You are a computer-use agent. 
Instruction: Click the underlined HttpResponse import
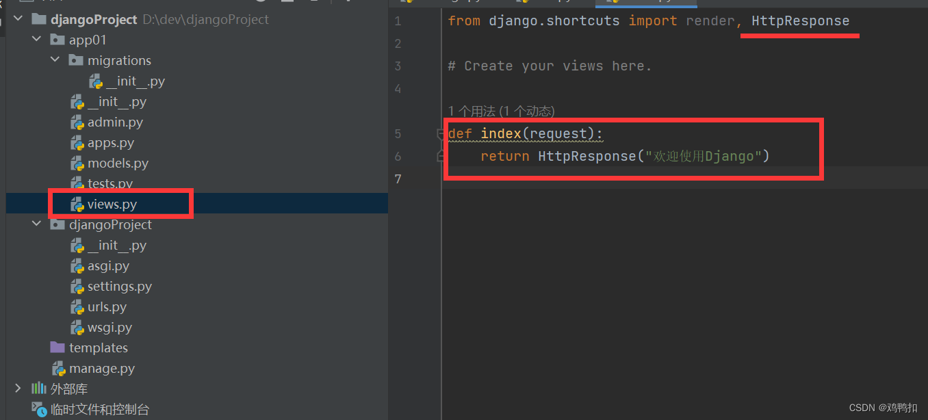[799, 21]
